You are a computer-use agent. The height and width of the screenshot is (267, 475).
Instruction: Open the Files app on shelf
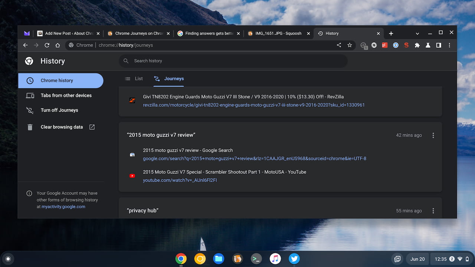coord(219,258)
